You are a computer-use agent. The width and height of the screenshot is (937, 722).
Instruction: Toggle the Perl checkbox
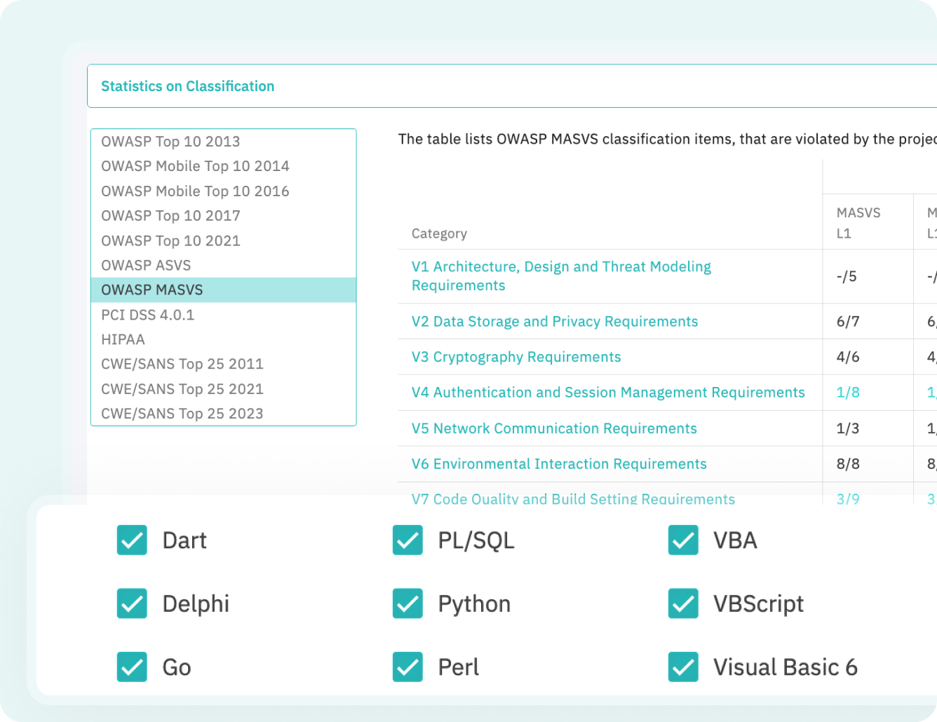(x=407, y=667)
